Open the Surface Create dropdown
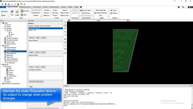Image resolution: width=193 pixels, height=109 pixels. pyautogui.click(x=118, y=11)
